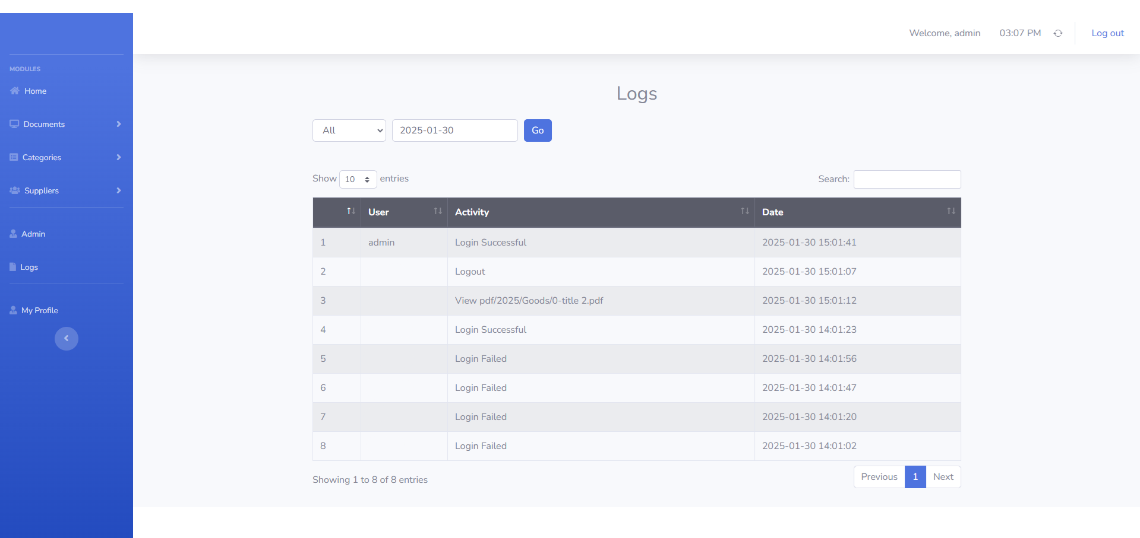The height and width of the screenshot is (538, 1140).
Task: Click the Documents monitor icon
Action: coord(14,124)
